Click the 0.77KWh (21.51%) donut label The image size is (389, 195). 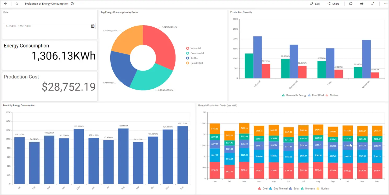click(111, 31)
